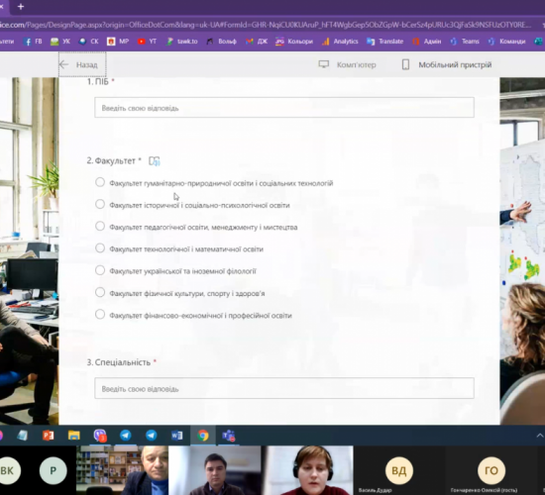
Task: Select Факультет технологічної і математичної освіти option
Action: (100, 248)
